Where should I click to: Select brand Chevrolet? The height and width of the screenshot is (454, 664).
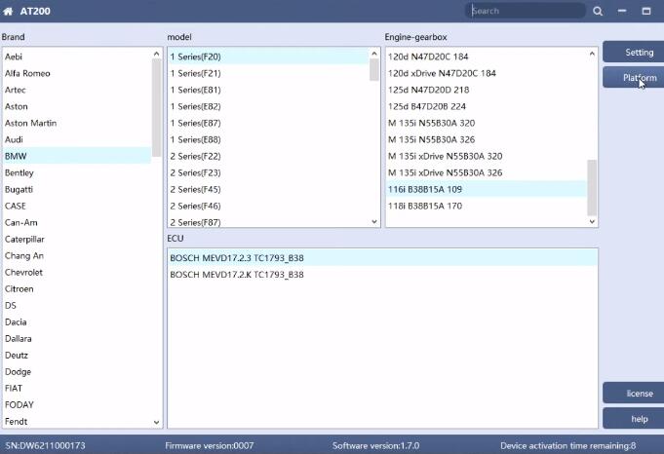[77, 272]
